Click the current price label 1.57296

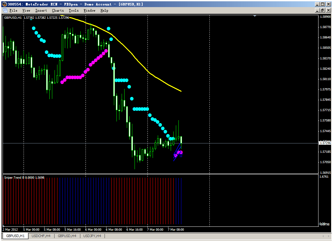point(325,143)
